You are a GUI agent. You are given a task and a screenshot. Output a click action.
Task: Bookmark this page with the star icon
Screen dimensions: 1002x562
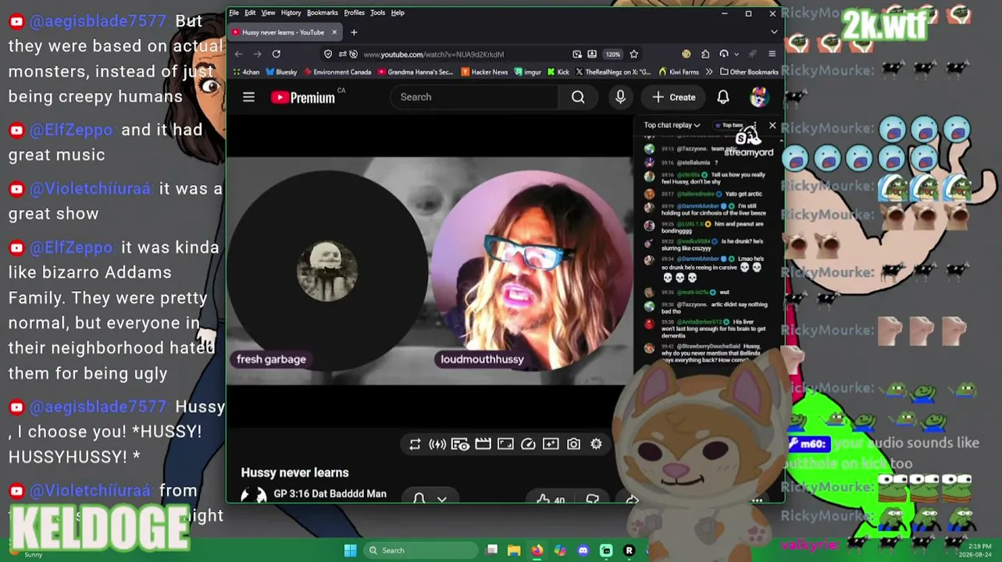pyautogui.click(x=634, y=54)
